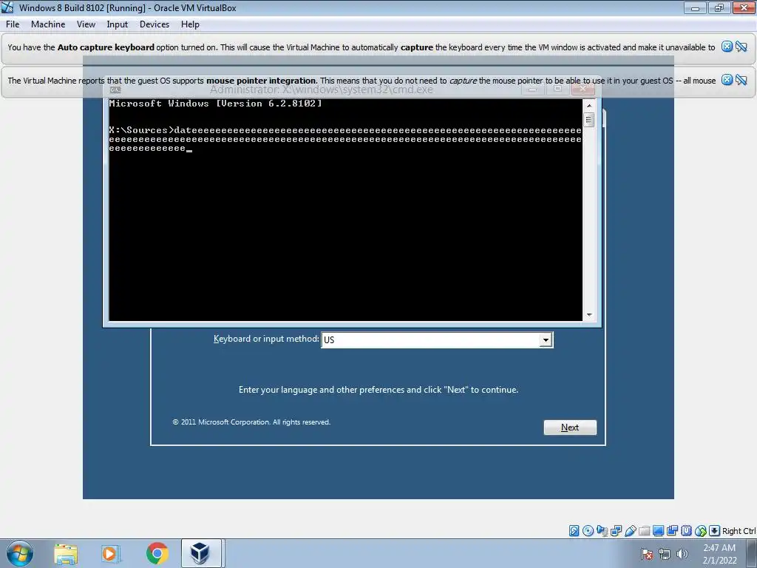Click the keyboard capture arrow indicator
Screen dimensions: 757x568
tap(715, 531)
